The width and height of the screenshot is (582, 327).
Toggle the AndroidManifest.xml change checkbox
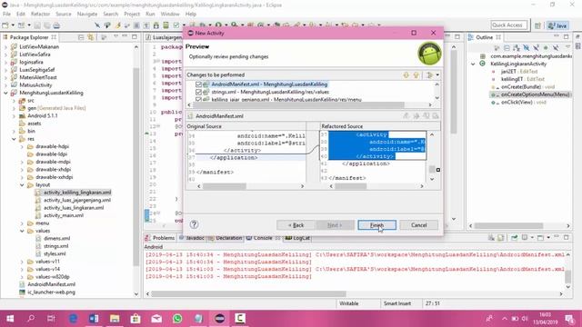pos(198,84)
